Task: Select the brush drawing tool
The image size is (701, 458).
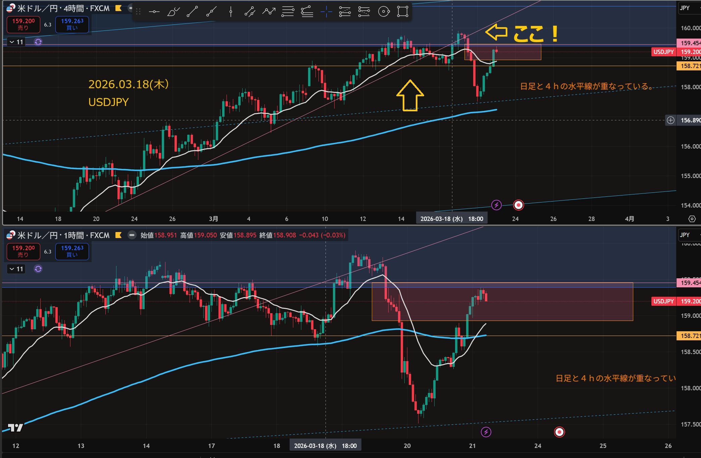Action: pyautogui.click(x=173, y=12)
